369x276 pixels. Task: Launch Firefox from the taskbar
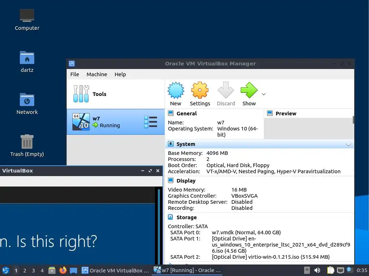tap(63, 270)
